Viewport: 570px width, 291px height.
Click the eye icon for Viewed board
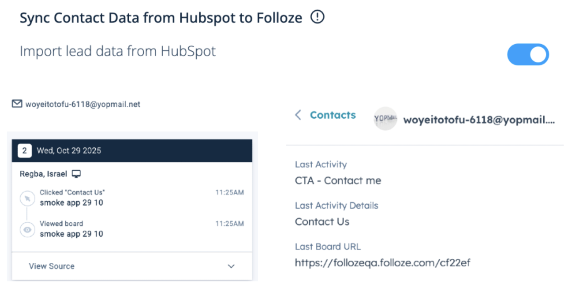pos(27,230)
